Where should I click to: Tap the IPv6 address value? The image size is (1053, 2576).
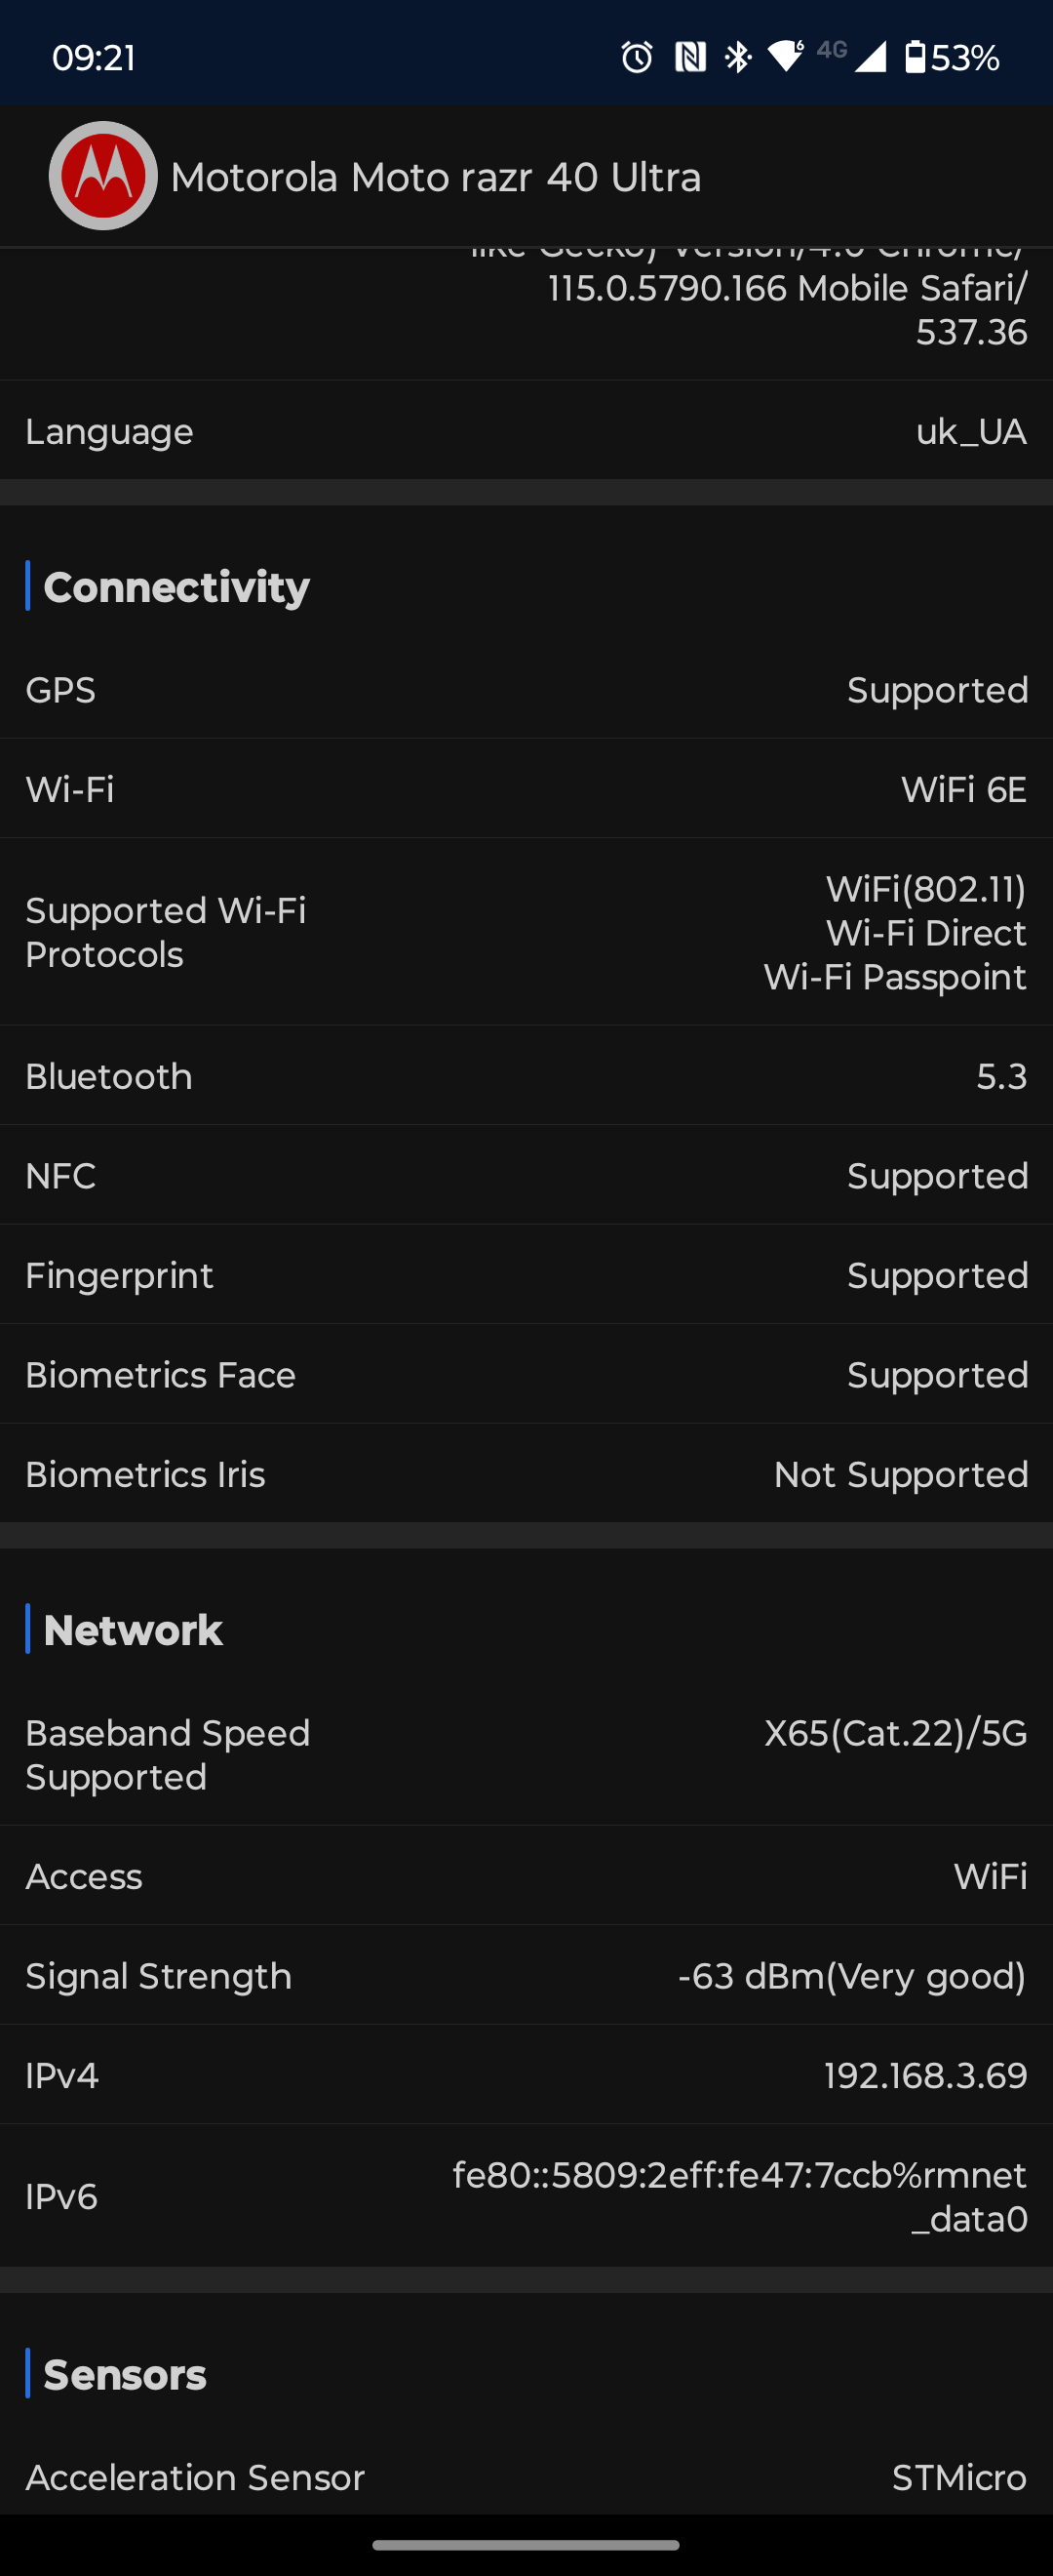pos(739,2196)
